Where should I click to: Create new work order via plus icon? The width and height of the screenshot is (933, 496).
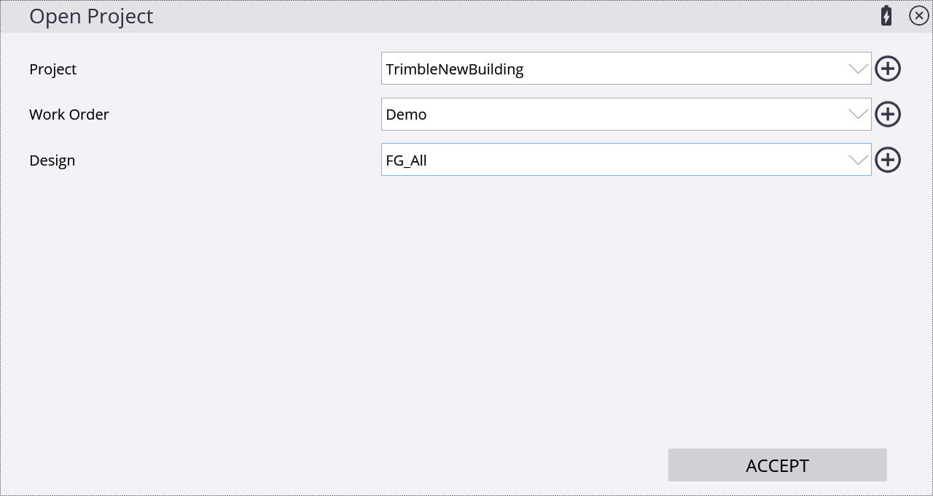[x=888, y=115]
